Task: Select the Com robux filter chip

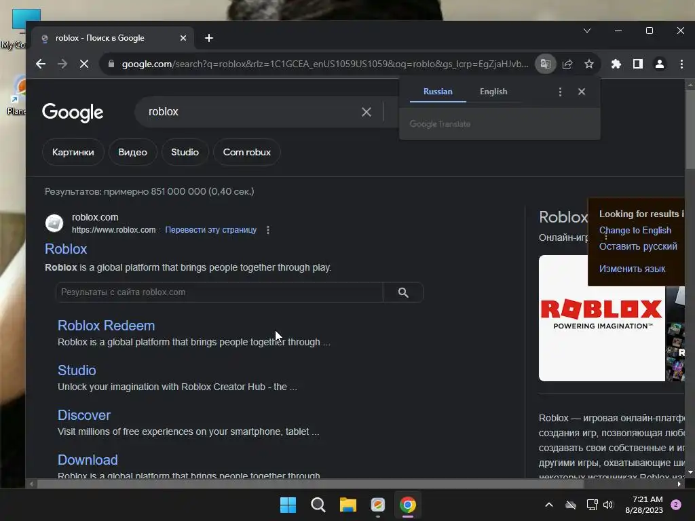Action: [247, 152]
